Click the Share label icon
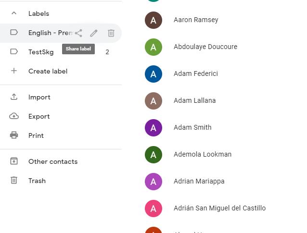Viewport: 307px width, 233px height. (x=78, y=33)
